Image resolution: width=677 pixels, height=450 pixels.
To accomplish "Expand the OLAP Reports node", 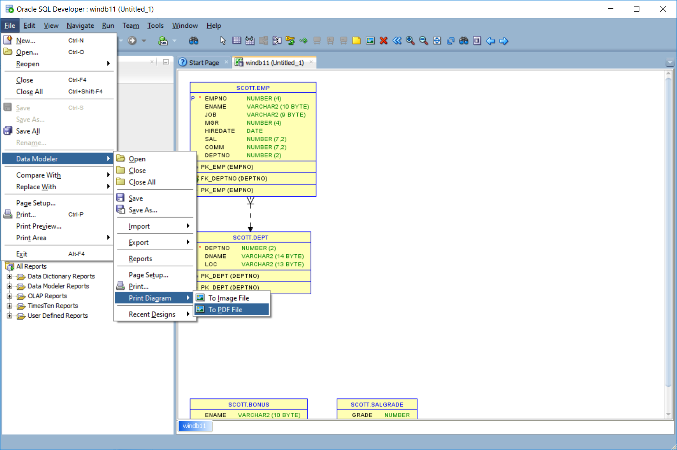I will [x=9, y=296].
